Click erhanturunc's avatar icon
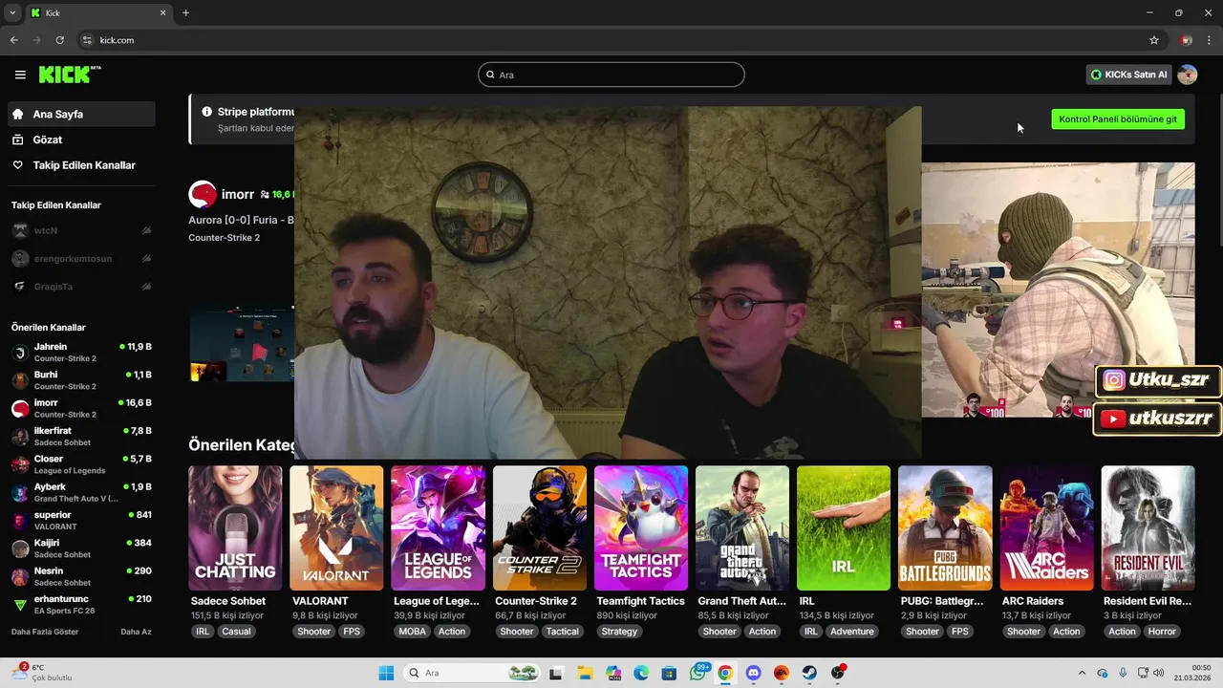 coord(20,605)
